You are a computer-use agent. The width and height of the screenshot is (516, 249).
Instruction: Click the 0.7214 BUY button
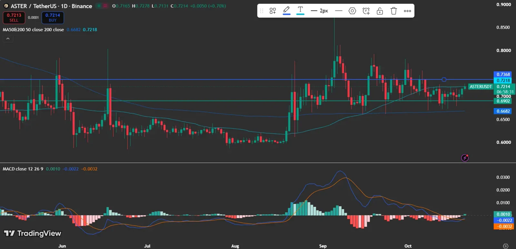pos(53,18)
